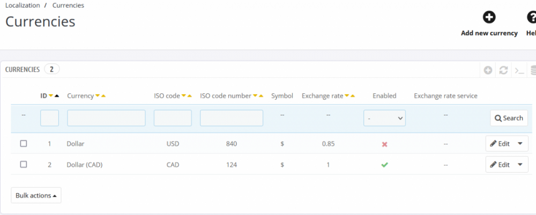The width and height of the screenshot is (536, 215).
Task: Disable CAD currency via green check
Action: coord(384,165)
